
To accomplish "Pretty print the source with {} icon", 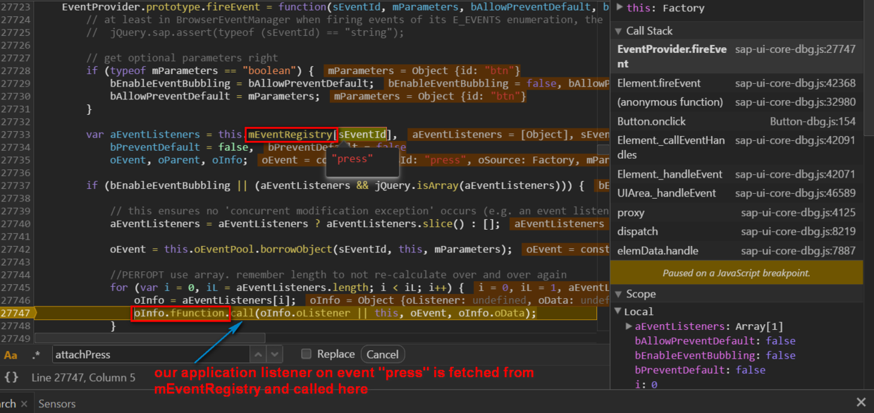I will [11, 378].
